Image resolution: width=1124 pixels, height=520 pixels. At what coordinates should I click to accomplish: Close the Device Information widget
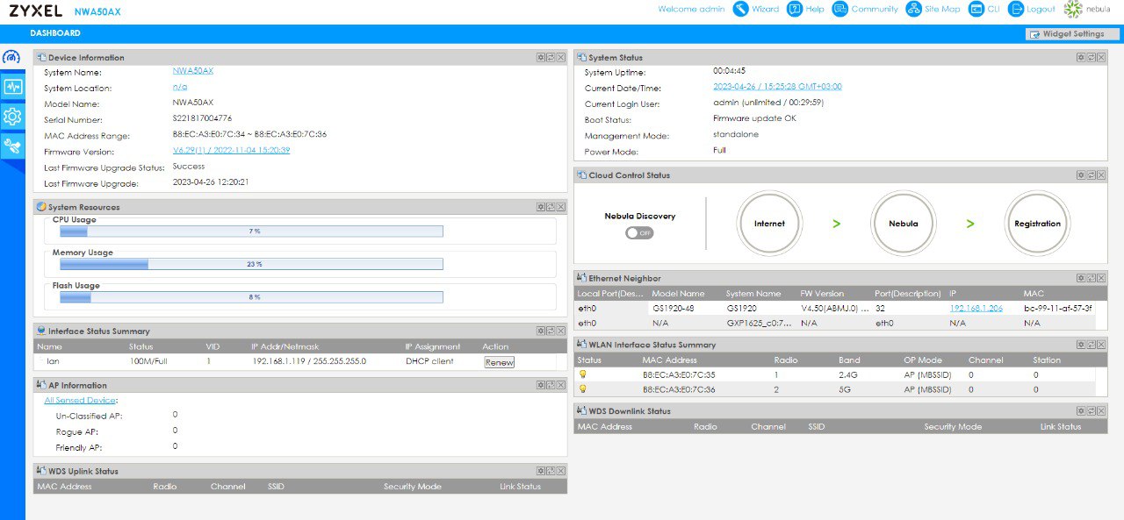tap(560, 57)
